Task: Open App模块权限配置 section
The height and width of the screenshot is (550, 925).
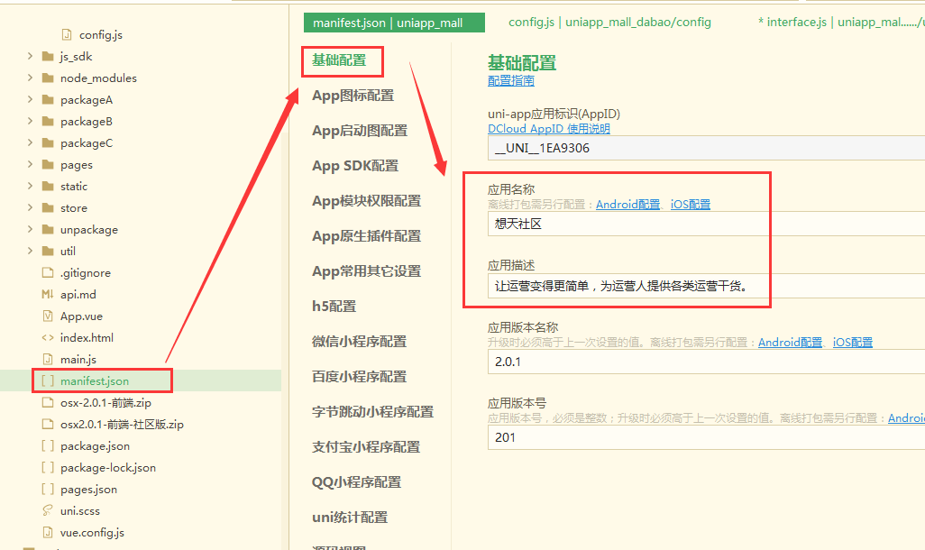Action: click(366, 201)
